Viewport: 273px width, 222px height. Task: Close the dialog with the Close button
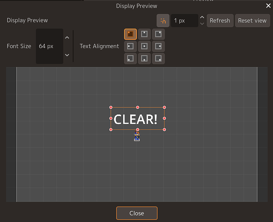coord(137,213)
